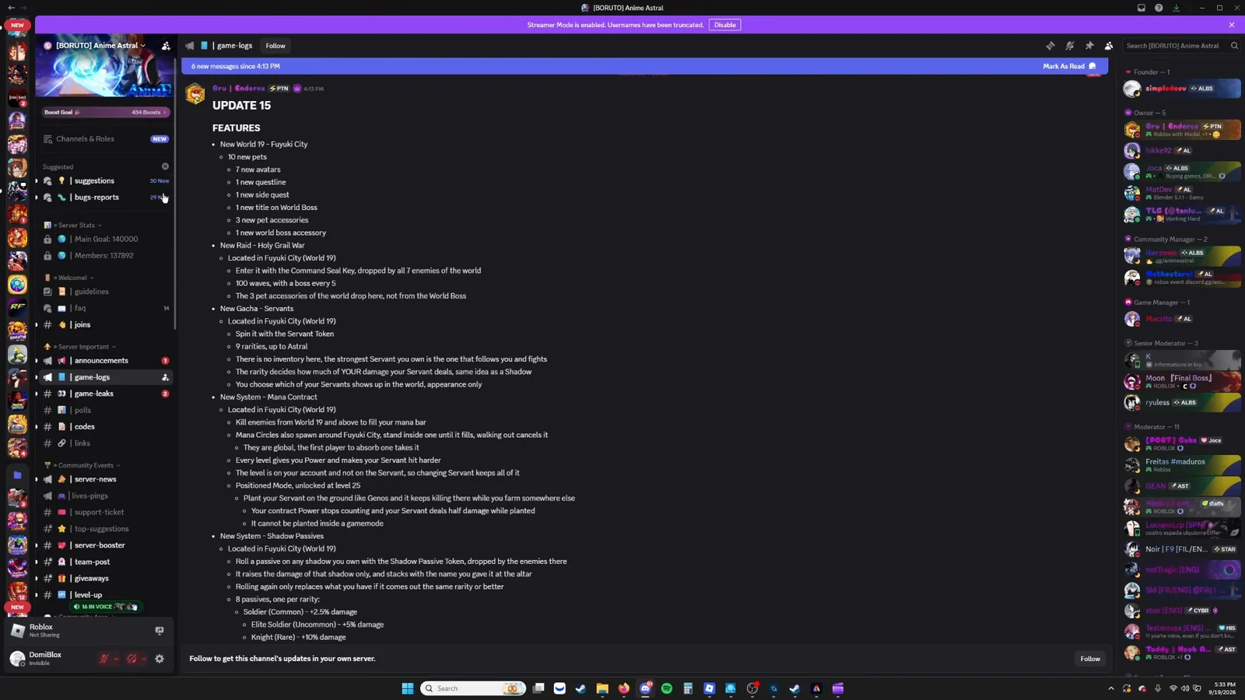Open File Explorer from the taskbar
1245x700 pixels.
[x=602, y=688]
